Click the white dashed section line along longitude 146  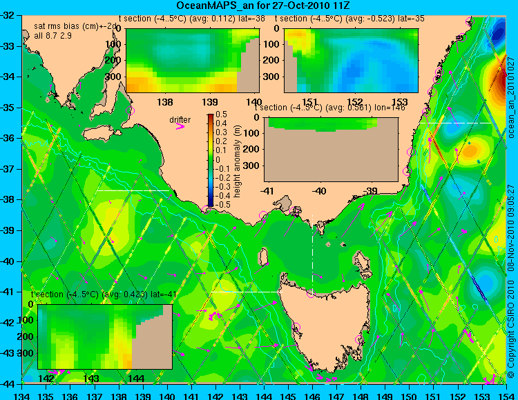(x=312, y=253)
